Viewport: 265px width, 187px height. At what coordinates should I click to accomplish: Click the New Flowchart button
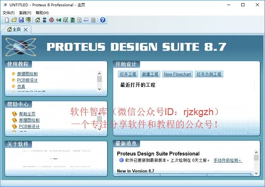177,74
